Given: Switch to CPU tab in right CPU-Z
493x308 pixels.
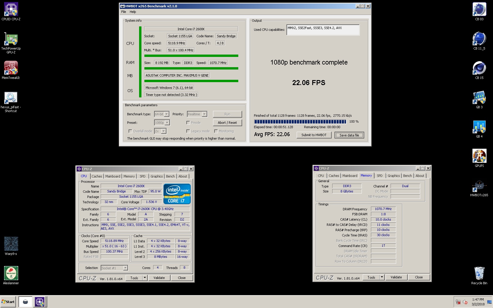Looking at the screenshot, I should tap(321, 176).
